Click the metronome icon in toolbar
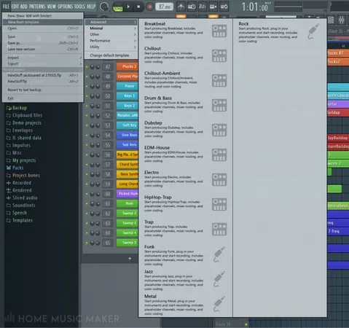This screenshot has height=328, width=349. pos(181,7)
